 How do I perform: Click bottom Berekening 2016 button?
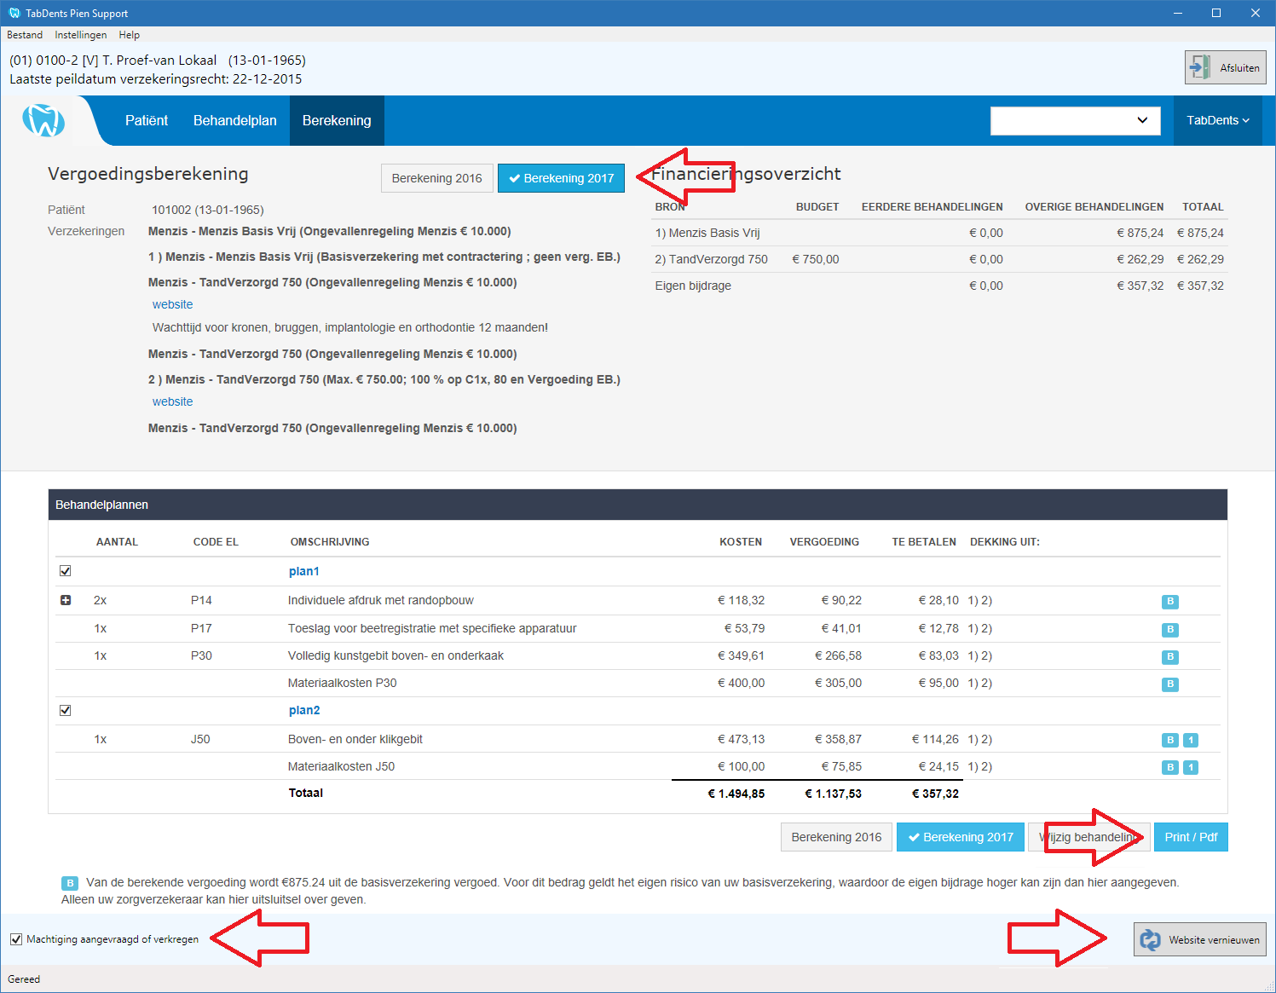pyautogui.click(x=836, y=837)
